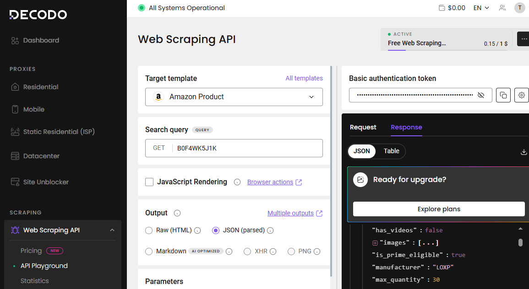Switch response view to Table
Image resolution: width=529 pixels, height=289 pixels.
393,151
